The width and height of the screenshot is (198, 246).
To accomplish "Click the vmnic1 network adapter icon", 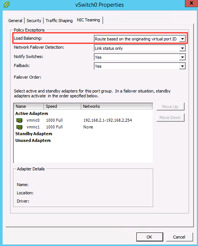I will coord(19,127).
